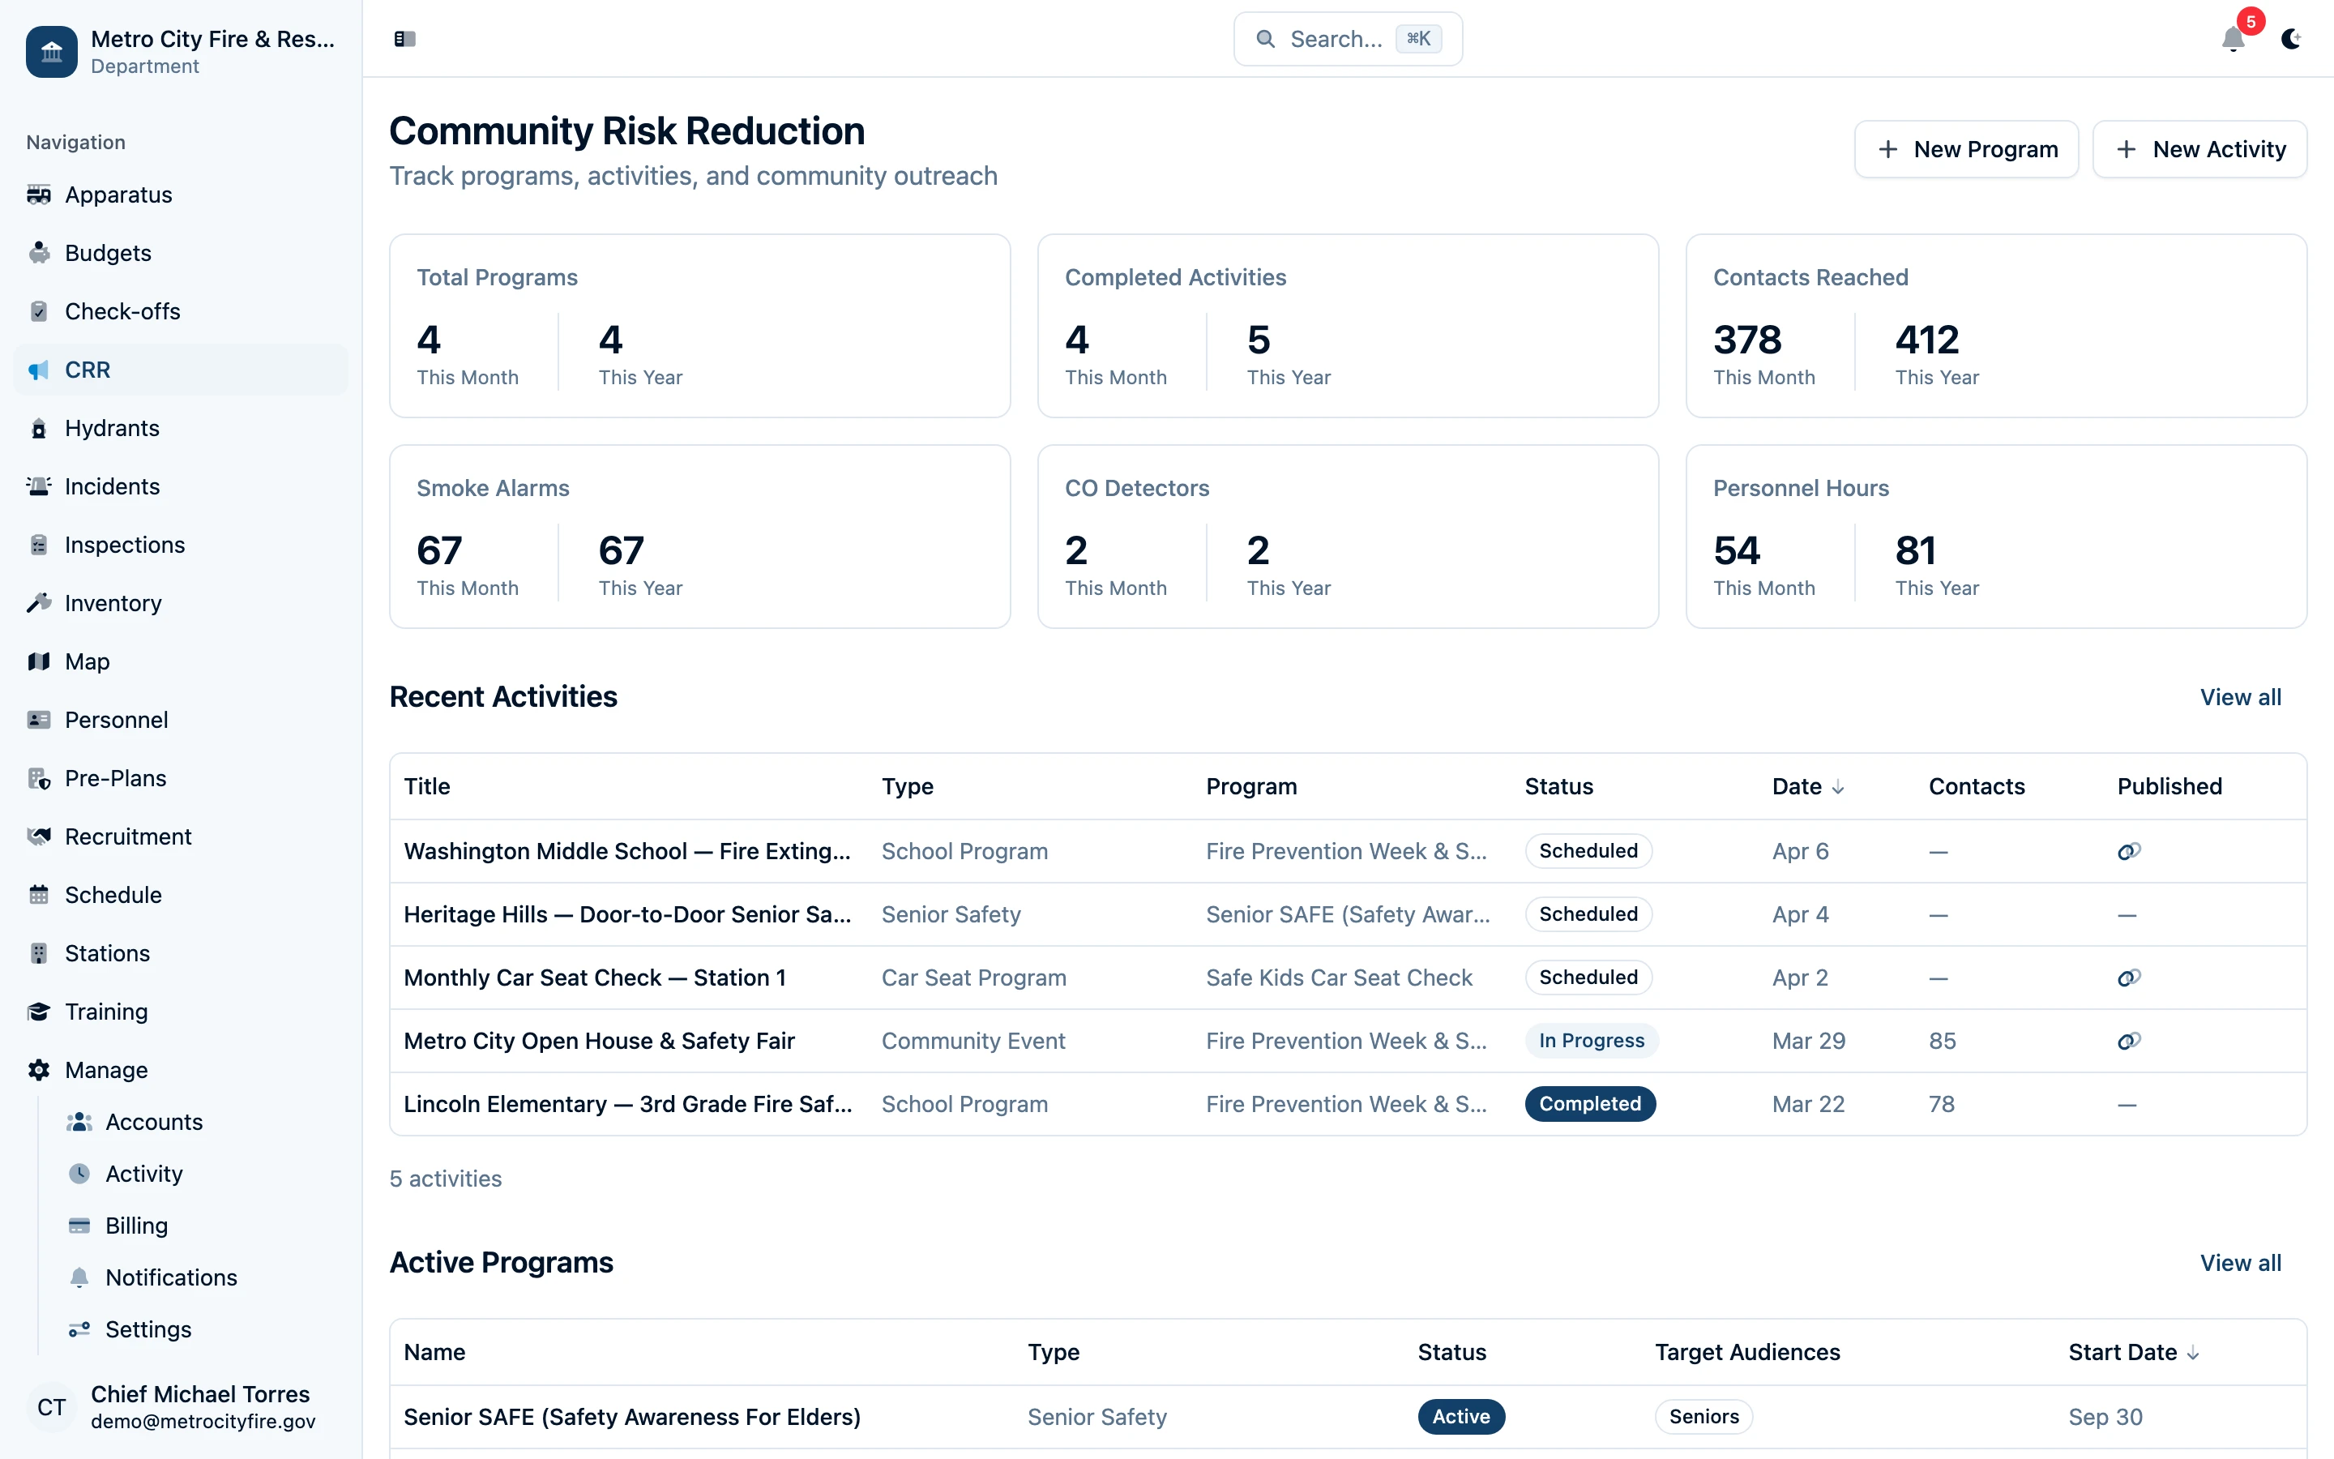This screenshot has width=2334, height=1459.
Task: Click the Map icon in navigation
Action: (x=39, y=661)
